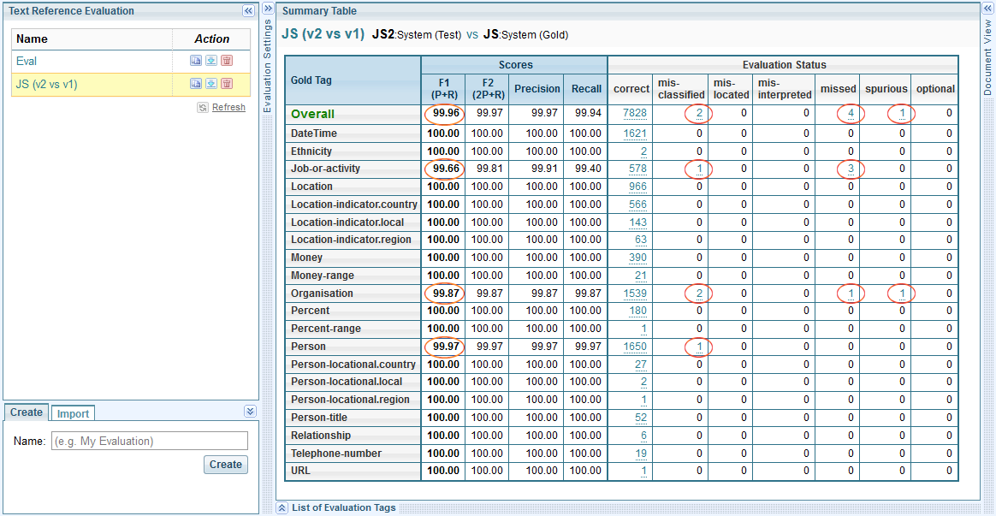
Task: Open the Job-or-activity missed count 3
Action: (851, 169)
